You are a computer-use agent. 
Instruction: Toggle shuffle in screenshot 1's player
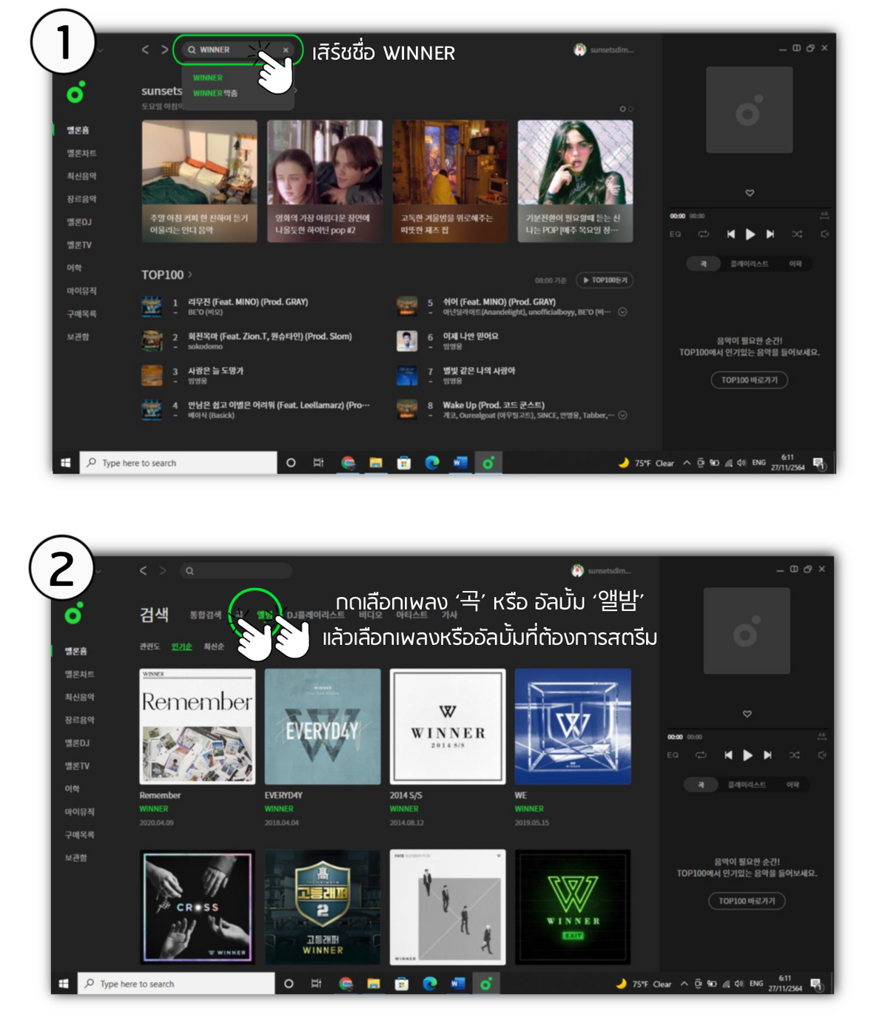tap(796, 234)
